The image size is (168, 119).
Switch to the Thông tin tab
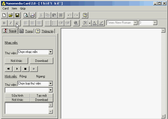pos(45,31)
